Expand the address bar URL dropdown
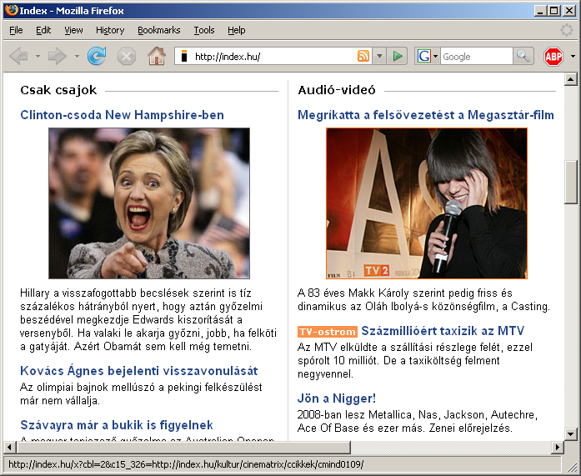Viewport: 581px width, 476px height. coord(379,57)
